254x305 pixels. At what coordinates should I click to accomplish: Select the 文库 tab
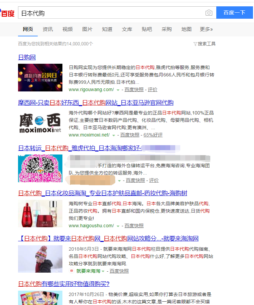(x=127, y=29)
